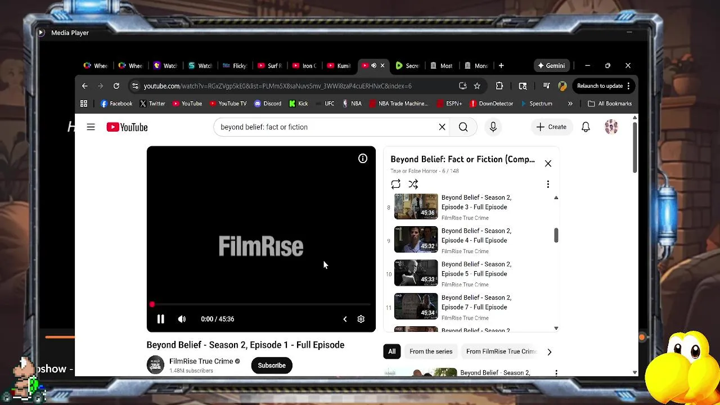The height and width of the screenshot is (405, 720).
Task: Expand player controls with the left chevron
Action: click(x=345, y=319)
